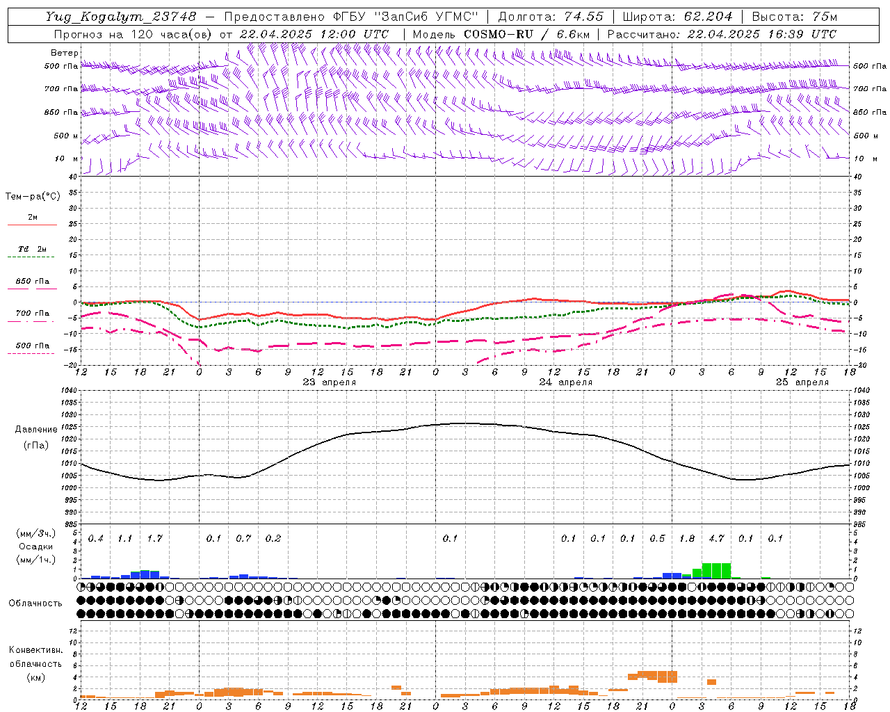Screen dimensions: 890x712
Task: Click the Ветер wind panel label
Action: (65, 53)
